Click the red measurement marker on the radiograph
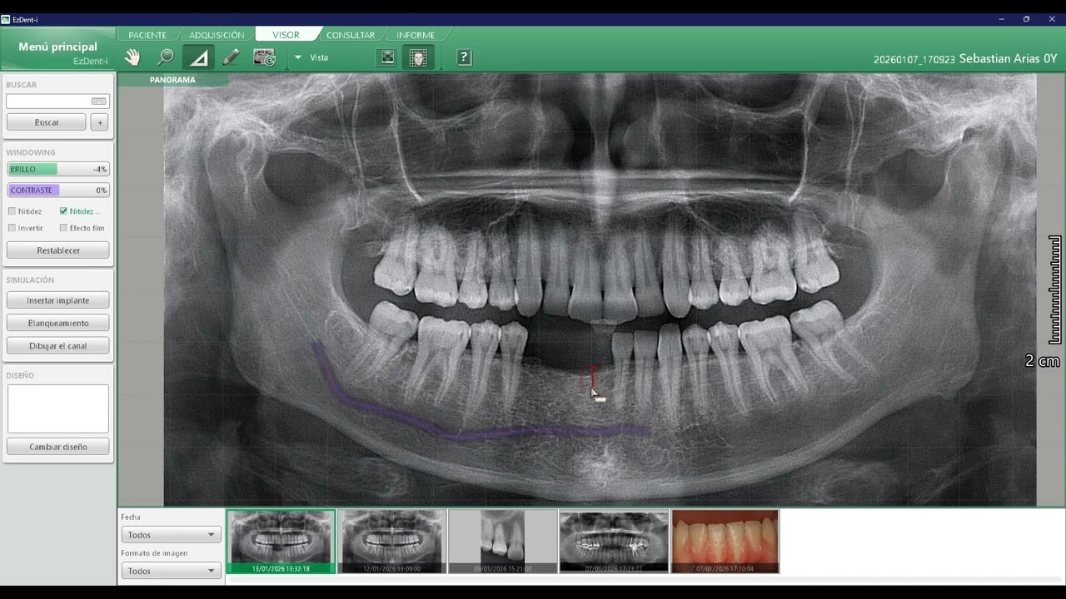Viewport: 1066px width, 599px height. coord(591,378)
